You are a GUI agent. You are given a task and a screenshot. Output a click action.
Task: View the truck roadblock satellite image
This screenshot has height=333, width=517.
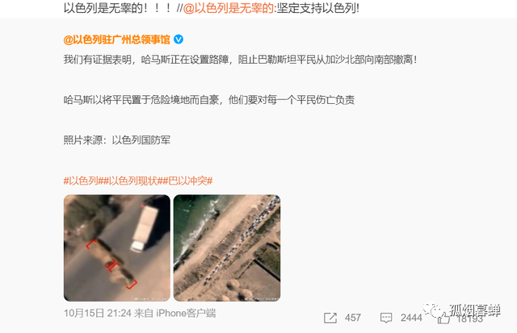[117, 248]
